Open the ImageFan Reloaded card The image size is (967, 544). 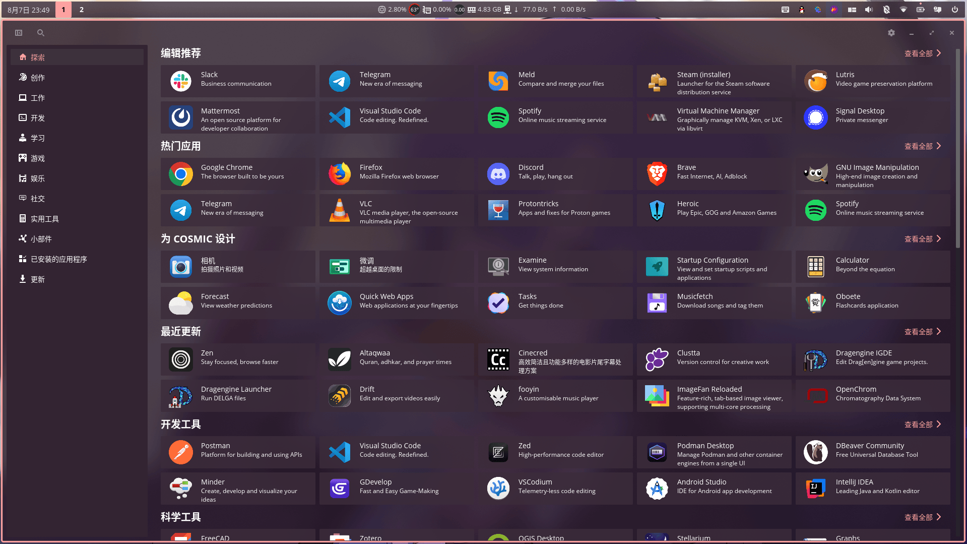(x=714, y=396)
